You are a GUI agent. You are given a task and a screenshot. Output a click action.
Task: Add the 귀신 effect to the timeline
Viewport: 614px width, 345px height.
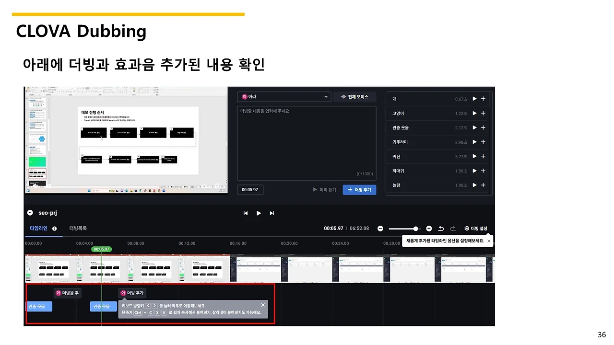click(483, 156)
